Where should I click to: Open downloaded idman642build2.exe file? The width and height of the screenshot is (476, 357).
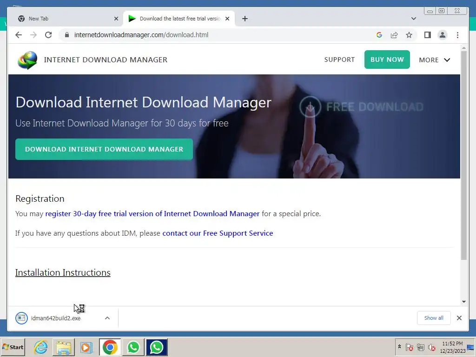tap(56, 318)
